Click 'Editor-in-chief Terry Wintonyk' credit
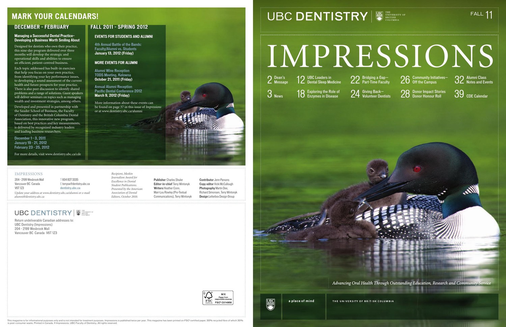Viewport: 506px width, 327px height. 172,184
